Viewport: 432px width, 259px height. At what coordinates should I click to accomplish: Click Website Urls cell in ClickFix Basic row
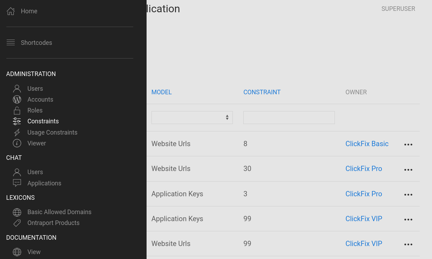tap(171, 144)
